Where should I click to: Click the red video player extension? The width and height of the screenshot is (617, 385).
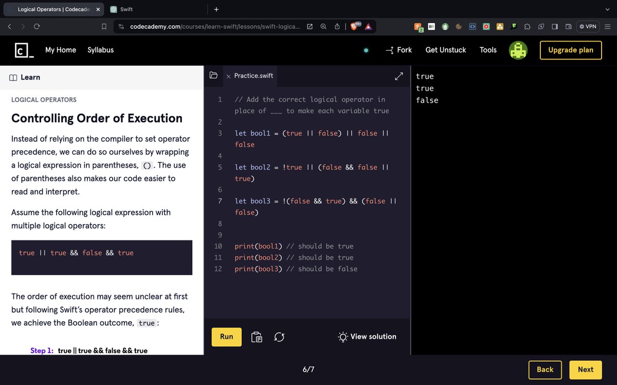click(486, 26)
